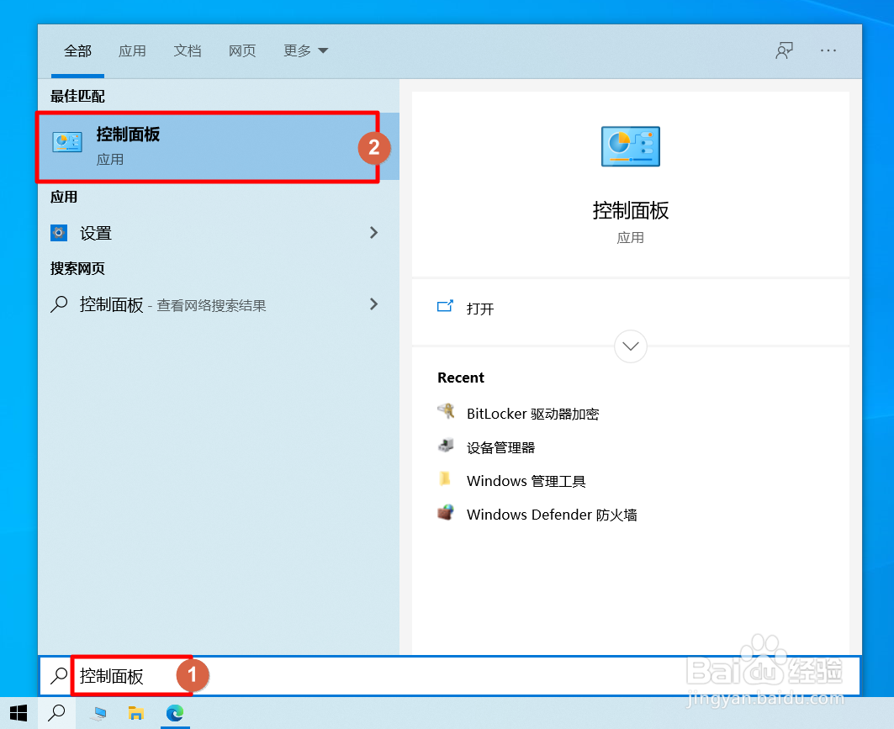Expand the 设置 result arrow

click(x=373, y=233)
